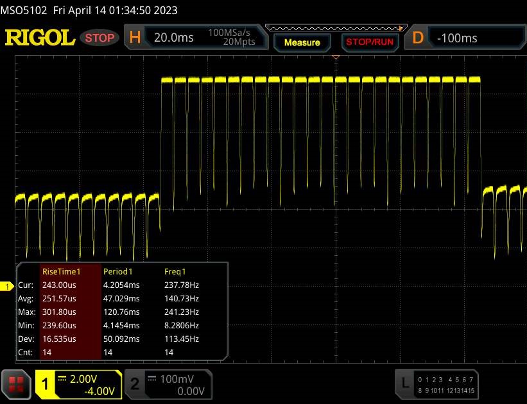Open the red function navigation grid icon

(16, 385)
